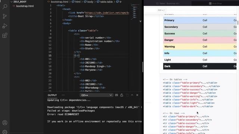This screenshot has height=134, width=239.
Task: Click the 'Haryana' td code line
Action: [91, 70]
